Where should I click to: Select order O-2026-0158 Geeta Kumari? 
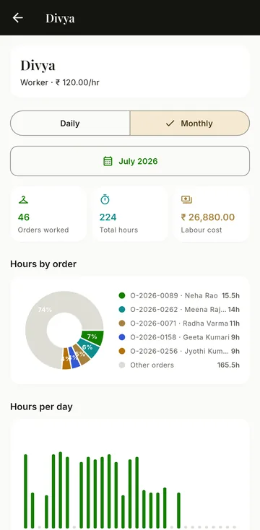pyautogui.click(x=179, y=337)
